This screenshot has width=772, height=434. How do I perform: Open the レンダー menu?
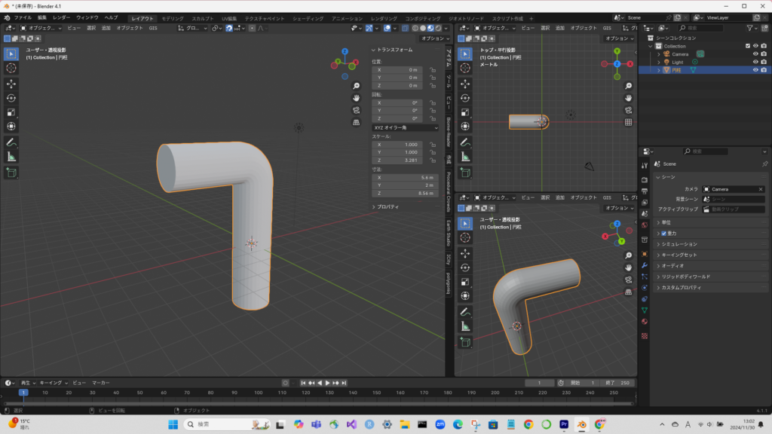point(61,17)
